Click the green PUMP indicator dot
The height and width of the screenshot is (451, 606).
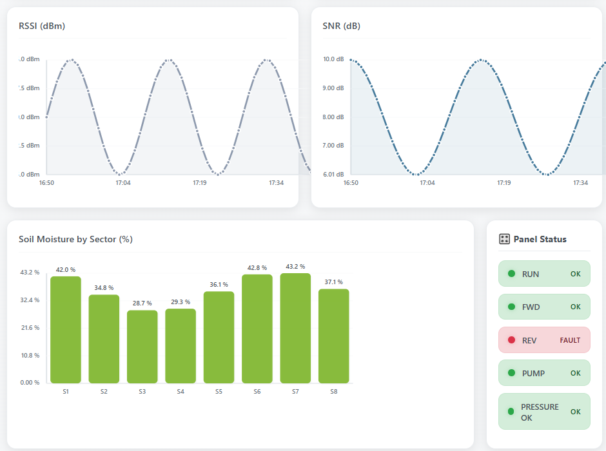512,372
